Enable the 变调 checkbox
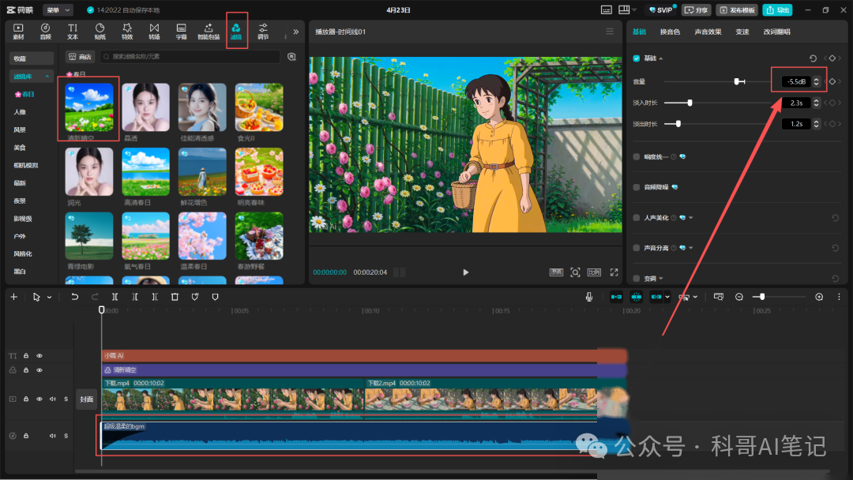This screenshot has height=480, width=853. (x=636, y=279)
